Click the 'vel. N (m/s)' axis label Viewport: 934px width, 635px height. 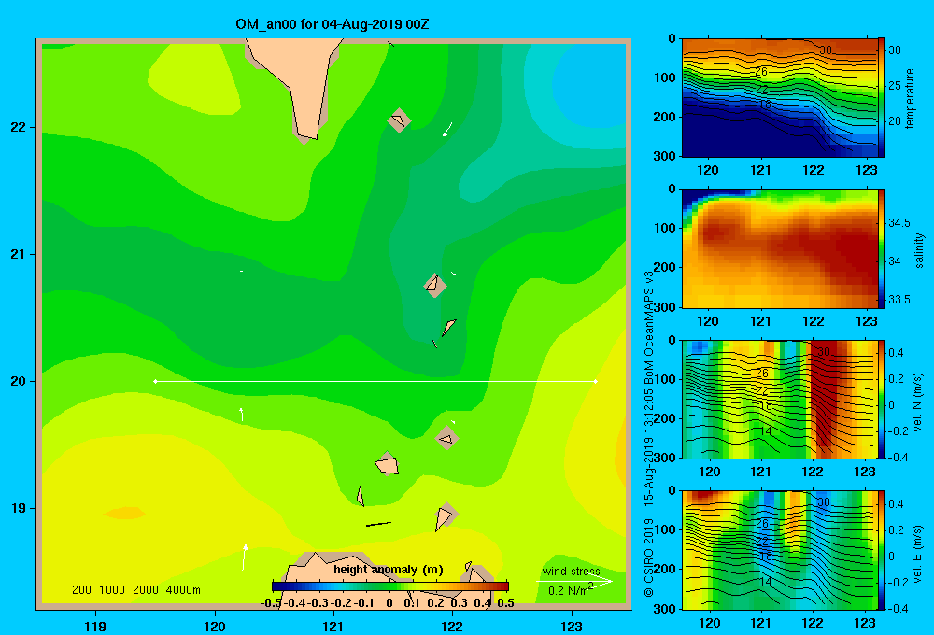(x=918, y=402)
